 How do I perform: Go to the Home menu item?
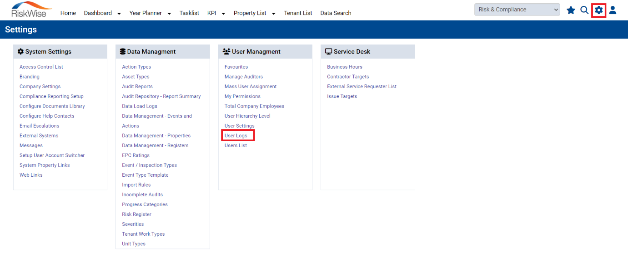[x=68, y=13]
